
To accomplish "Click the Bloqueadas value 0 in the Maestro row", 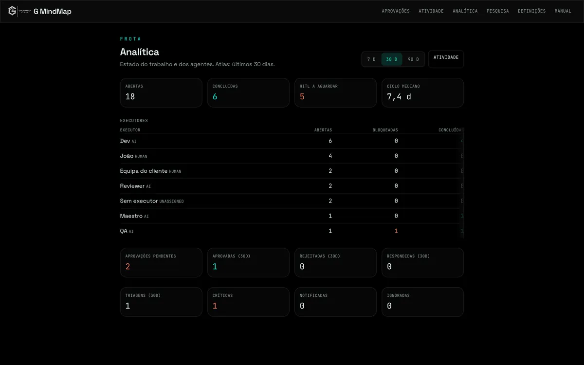I will point(396,216).
